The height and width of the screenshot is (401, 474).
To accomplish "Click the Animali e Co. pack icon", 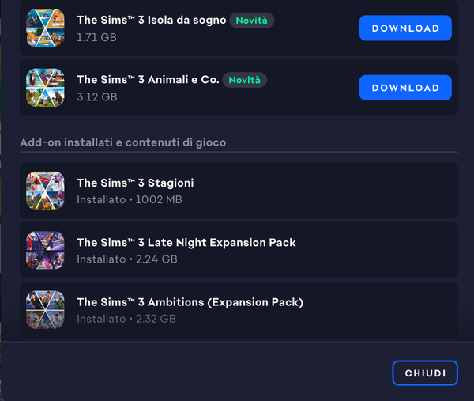I will click(x=45, y=88).
